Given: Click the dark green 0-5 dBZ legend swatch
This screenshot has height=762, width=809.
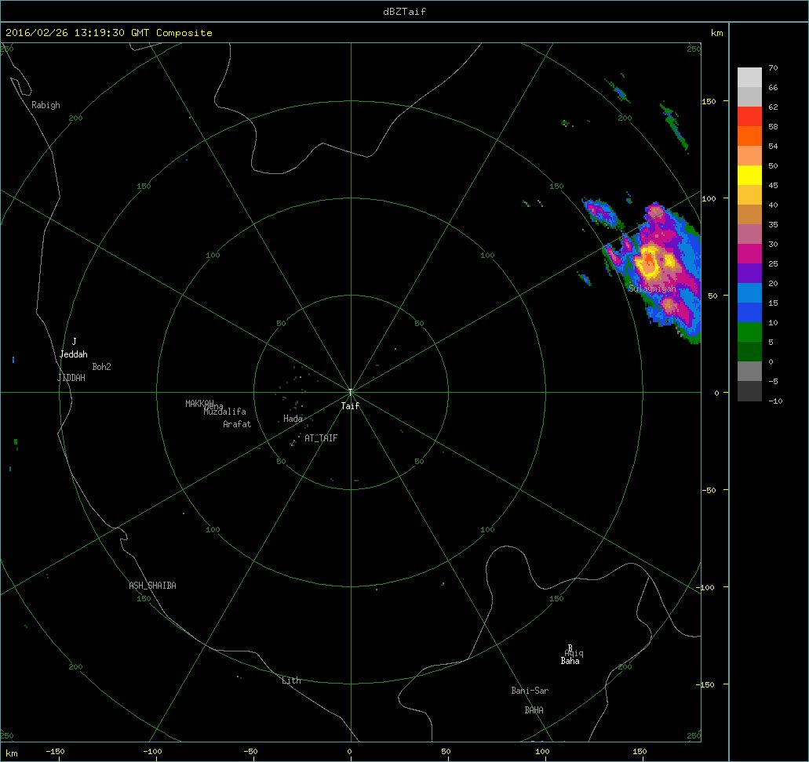Looking at the screenshot, I should tap(749, 352).
